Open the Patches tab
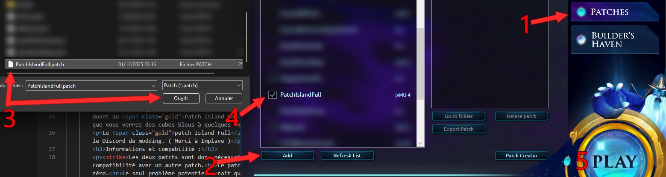 pyautogui.click(x=615, y=12)
